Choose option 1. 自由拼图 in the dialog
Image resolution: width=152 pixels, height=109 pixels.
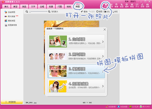(76, 41)
